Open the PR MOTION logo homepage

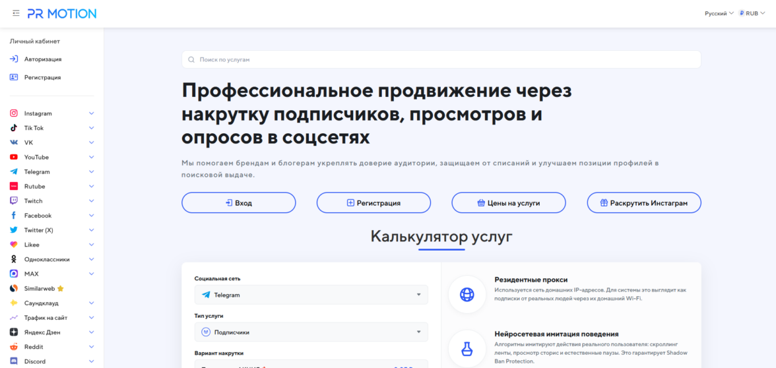[x=62, y=13]
